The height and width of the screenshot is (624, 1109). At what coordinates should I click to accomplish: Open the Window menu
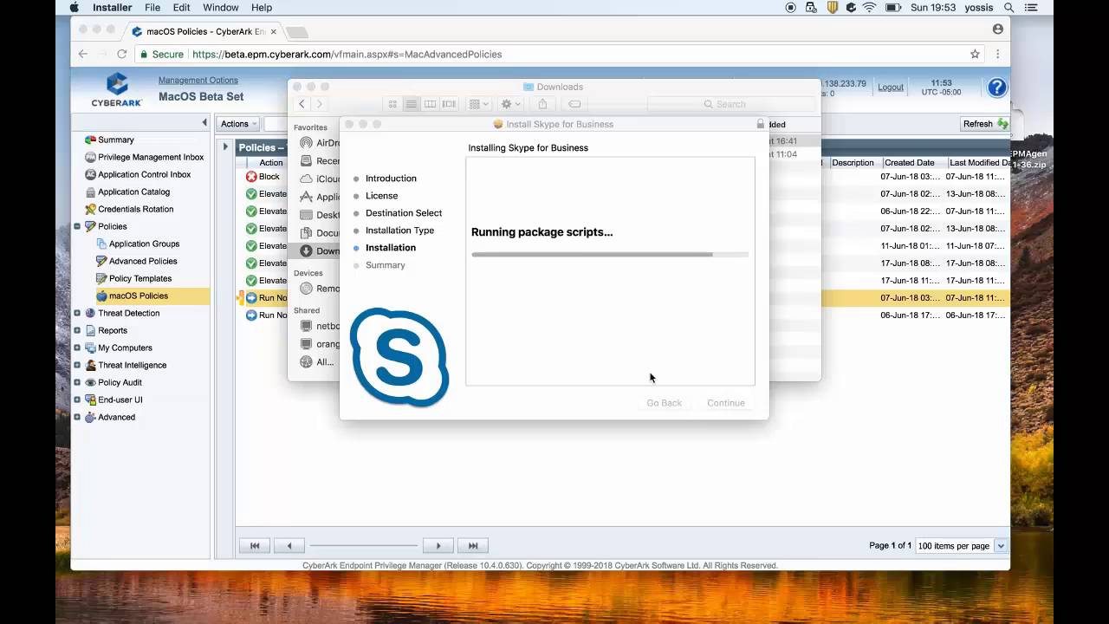coord(220,7)
